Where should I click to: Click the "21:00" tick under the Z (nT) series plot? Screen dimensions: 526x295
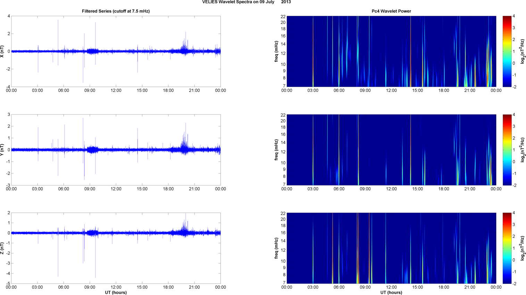(x=194, y=287)
